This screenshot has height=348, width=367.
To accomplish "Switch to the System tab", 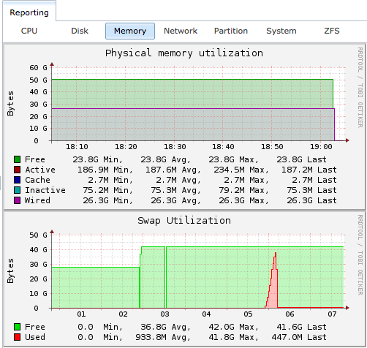I will point(281,31).
